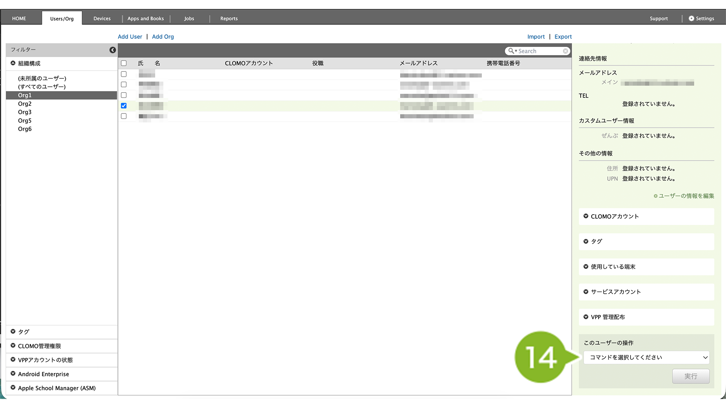
Task: Open the コマンドを選択してください dropdown
Action: coord(646,357)
